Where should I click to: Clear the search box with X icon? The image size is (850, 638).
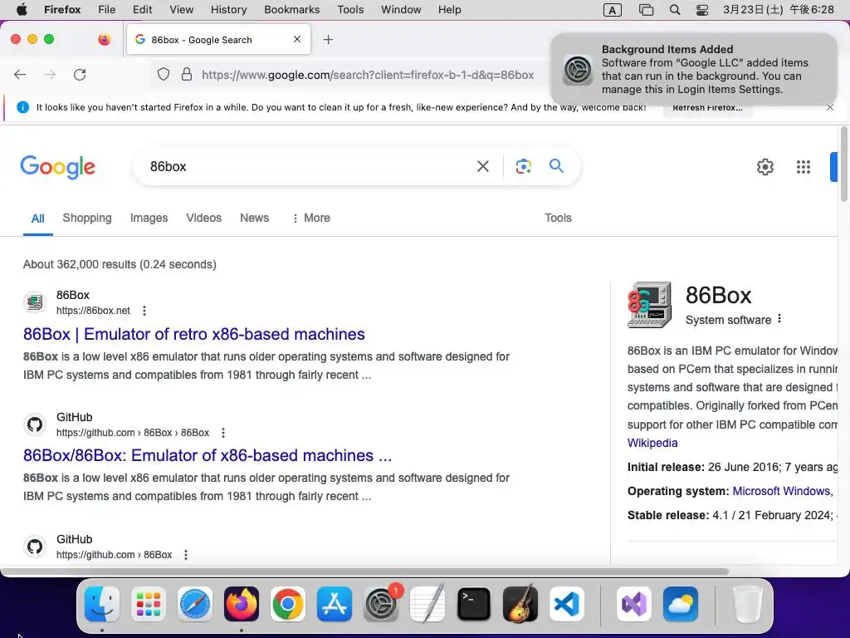point(482,166)
